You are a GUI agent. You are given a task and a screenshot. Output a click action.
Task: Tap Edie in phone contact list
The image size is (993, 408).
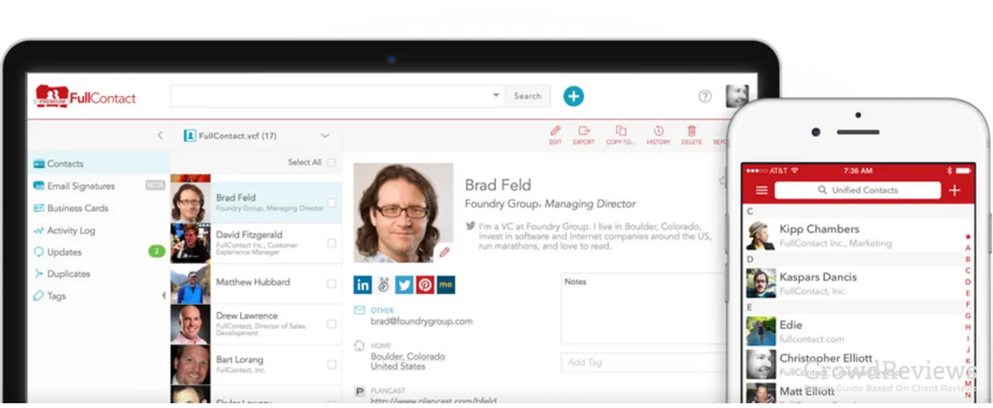click(851, 331)
